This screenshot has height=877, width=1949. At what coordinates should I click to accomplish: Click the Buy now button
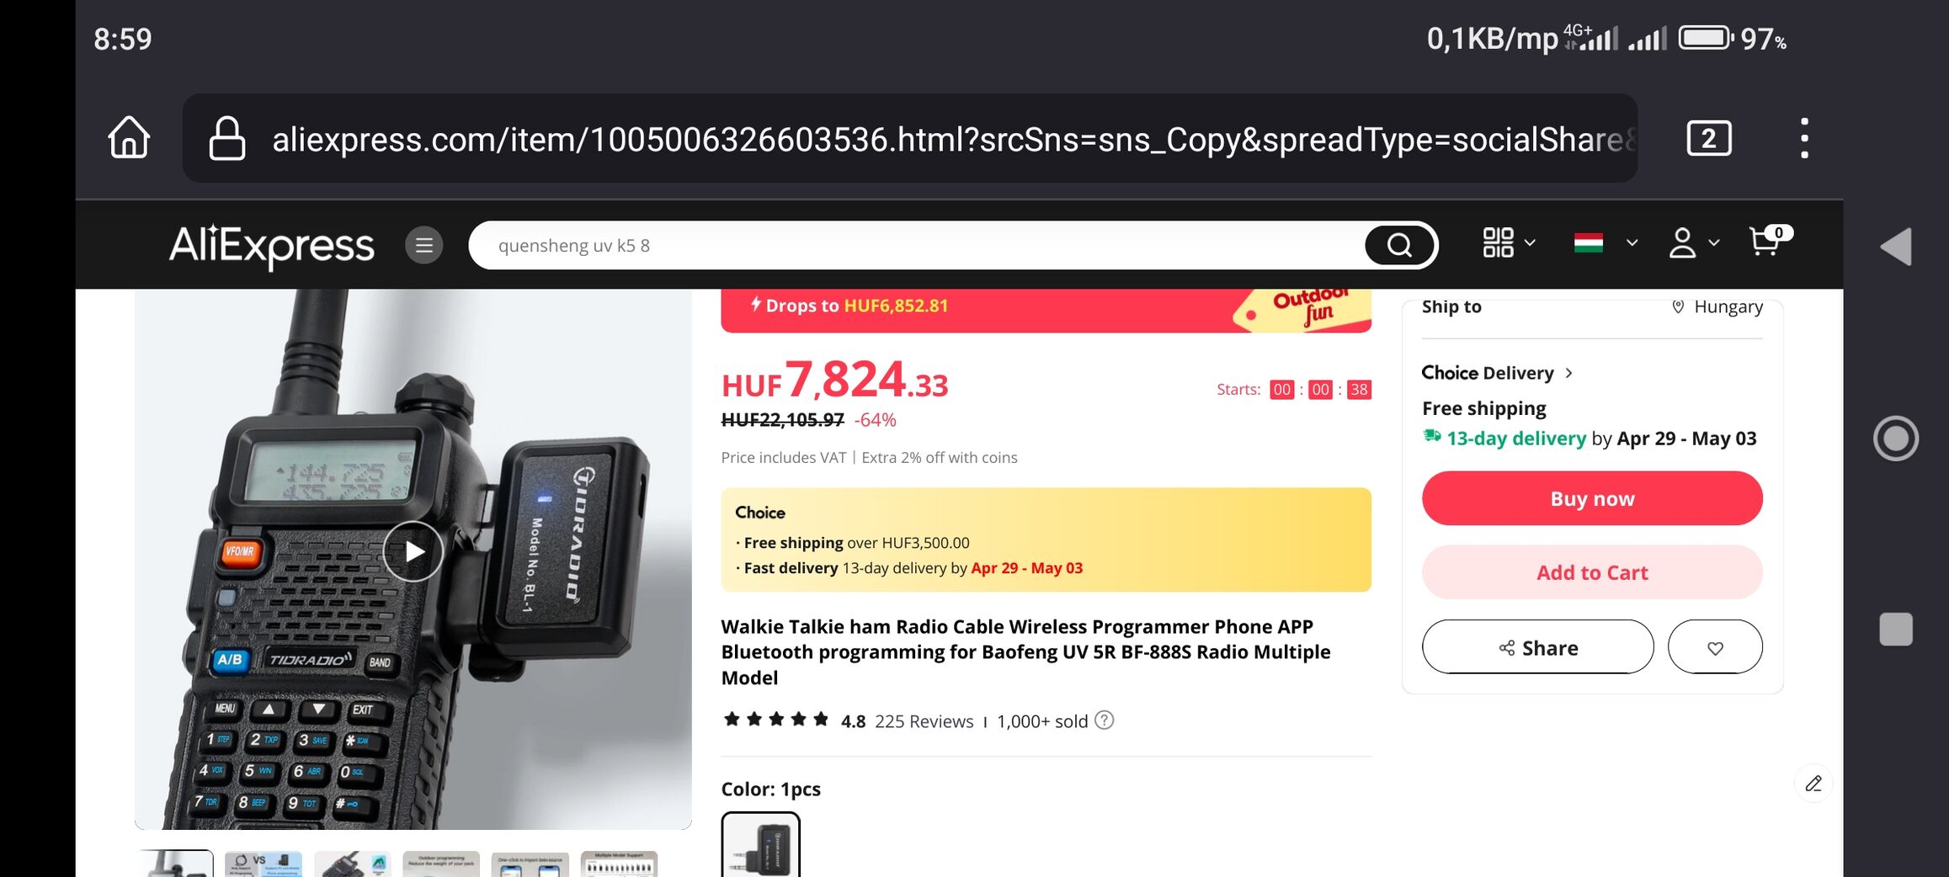[1592, 498]
